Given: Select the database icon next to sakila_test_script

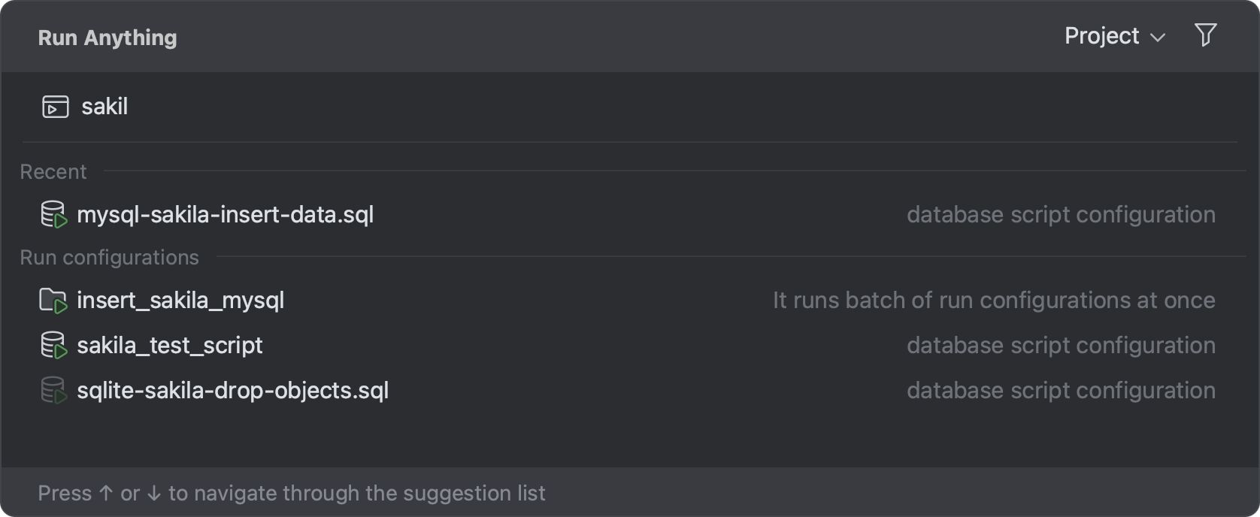Looking at the screenshot, I should click(53, 345).
